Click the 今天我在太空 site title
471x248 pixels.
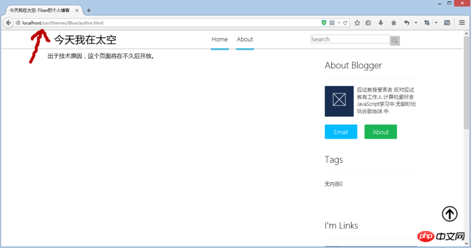pyautogui.click(x=85, y=40)
